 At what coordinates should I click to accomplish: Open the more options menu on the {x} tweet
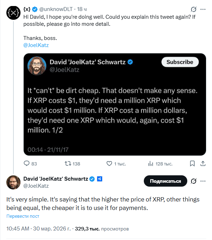pos(203,10)
